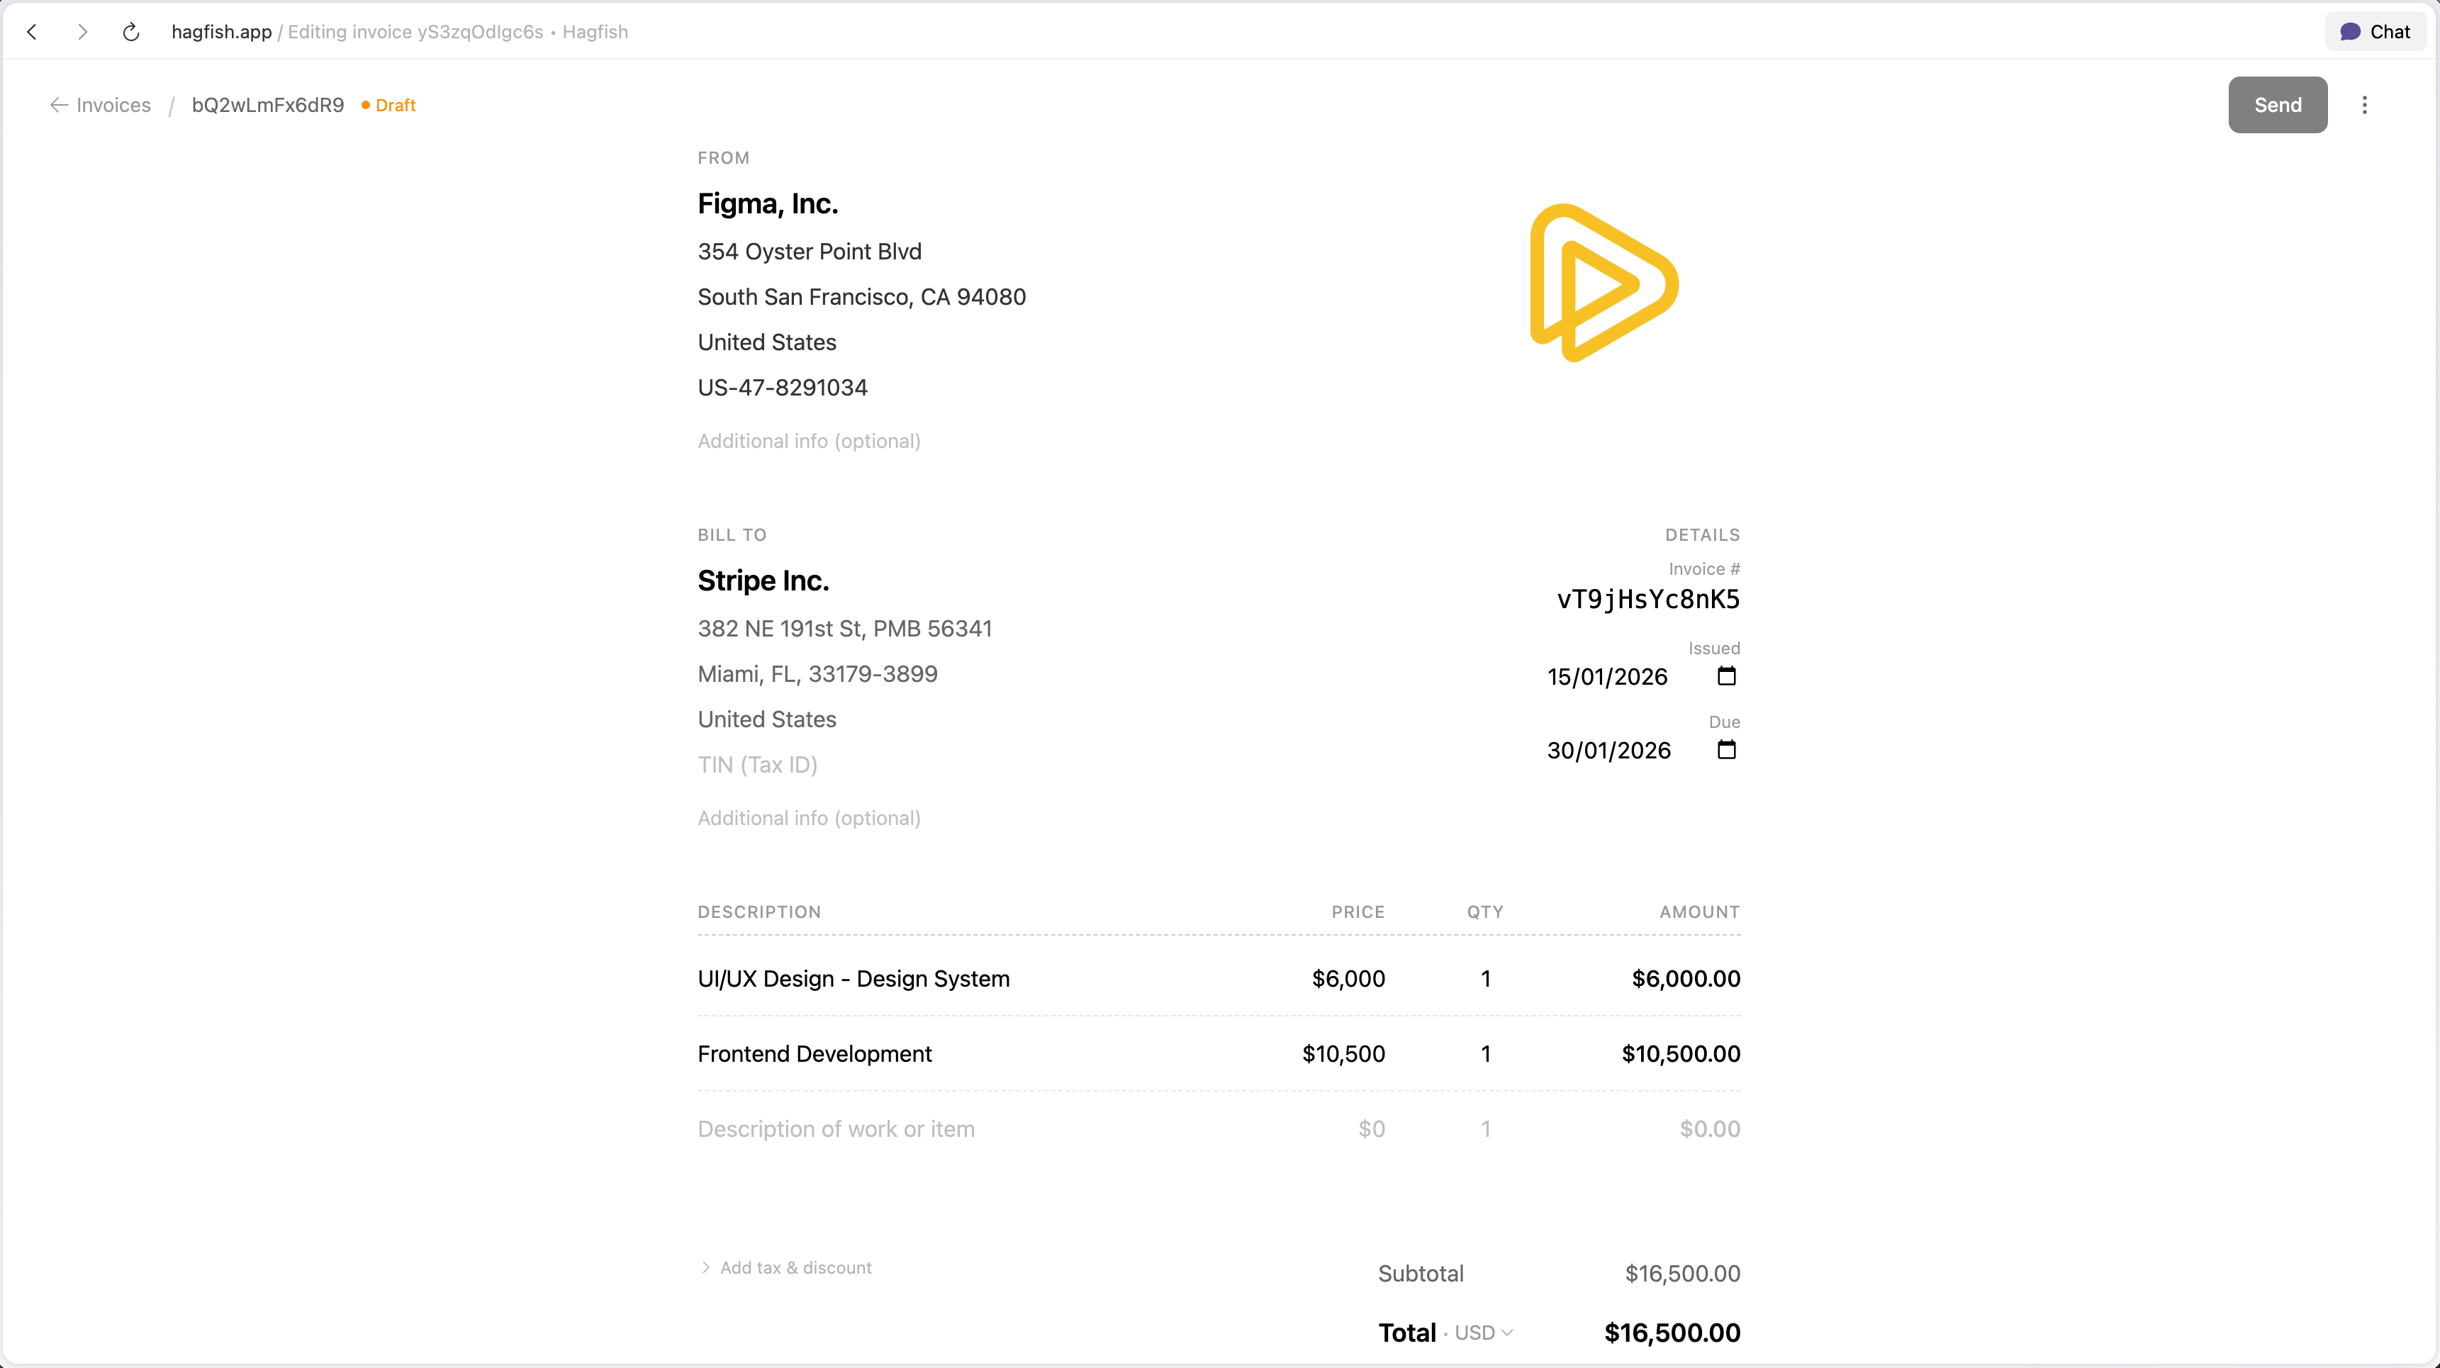Click the left arrow beside Invoices

pyautogui.click(x=58, y=105)
